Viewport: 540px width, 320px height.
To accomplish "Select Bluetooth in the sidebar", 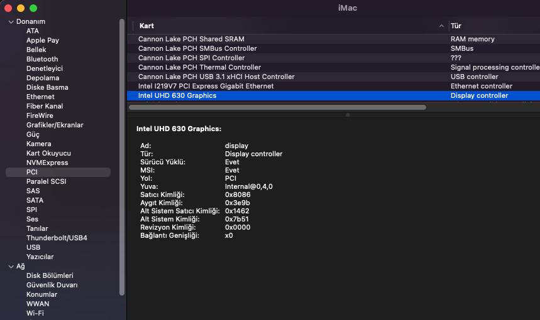I will (42, 59).
